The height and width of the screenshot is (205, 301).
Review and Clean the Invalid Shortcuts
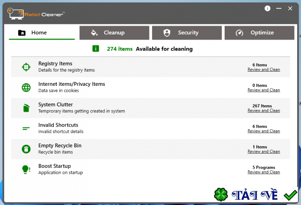pos(264,131)
